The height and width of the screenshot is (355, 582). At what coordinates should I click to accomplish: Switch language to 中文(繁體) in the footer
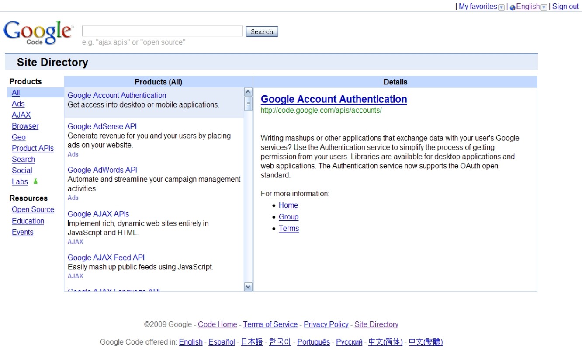[426, 342]
